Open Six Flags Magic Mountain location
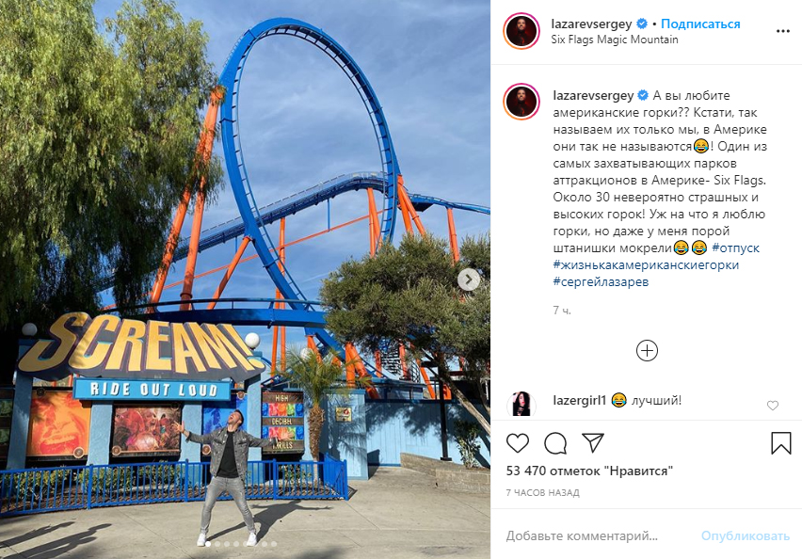Image resolution: width=802 pixels, height=559 pixels. point(615,40)
